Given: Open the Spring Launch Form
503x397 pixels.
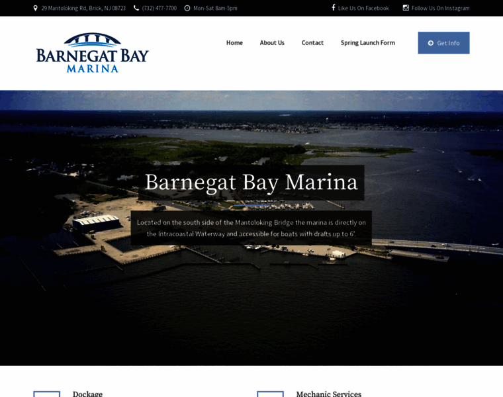Looking at the screenshot, I should 367,42.
